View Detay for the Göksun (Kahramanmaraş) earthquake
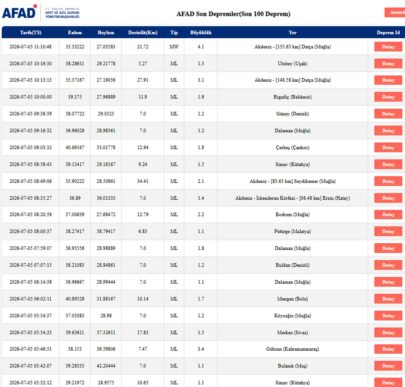405x387 pixels. [x=388, y=349]
